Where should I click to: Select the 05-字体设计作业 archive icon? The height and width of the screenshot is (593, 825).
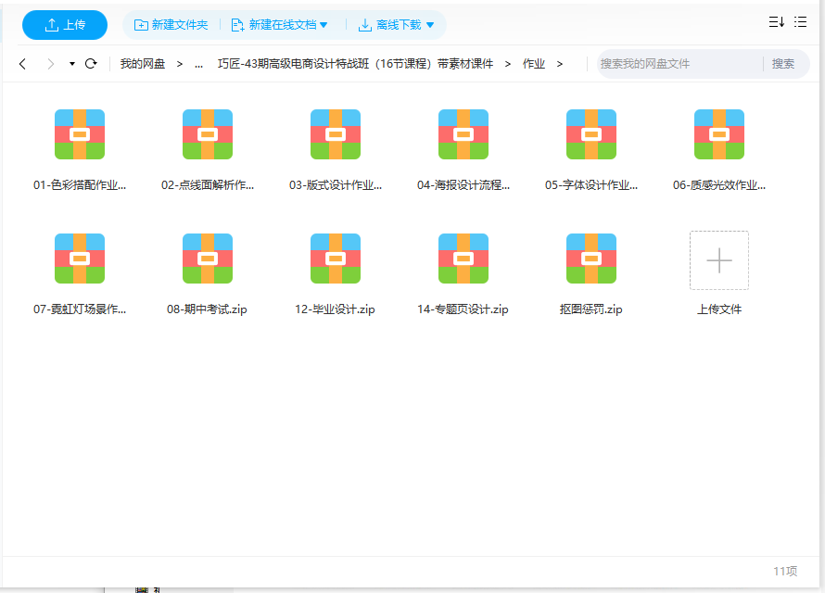[x=590, y=134]
